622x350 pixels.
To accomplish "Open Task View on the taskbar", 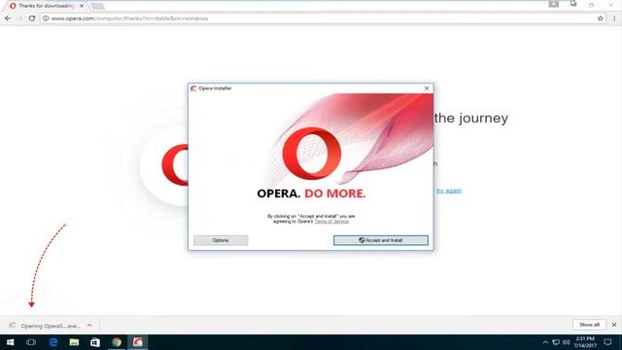I will (x=31, y=342).
